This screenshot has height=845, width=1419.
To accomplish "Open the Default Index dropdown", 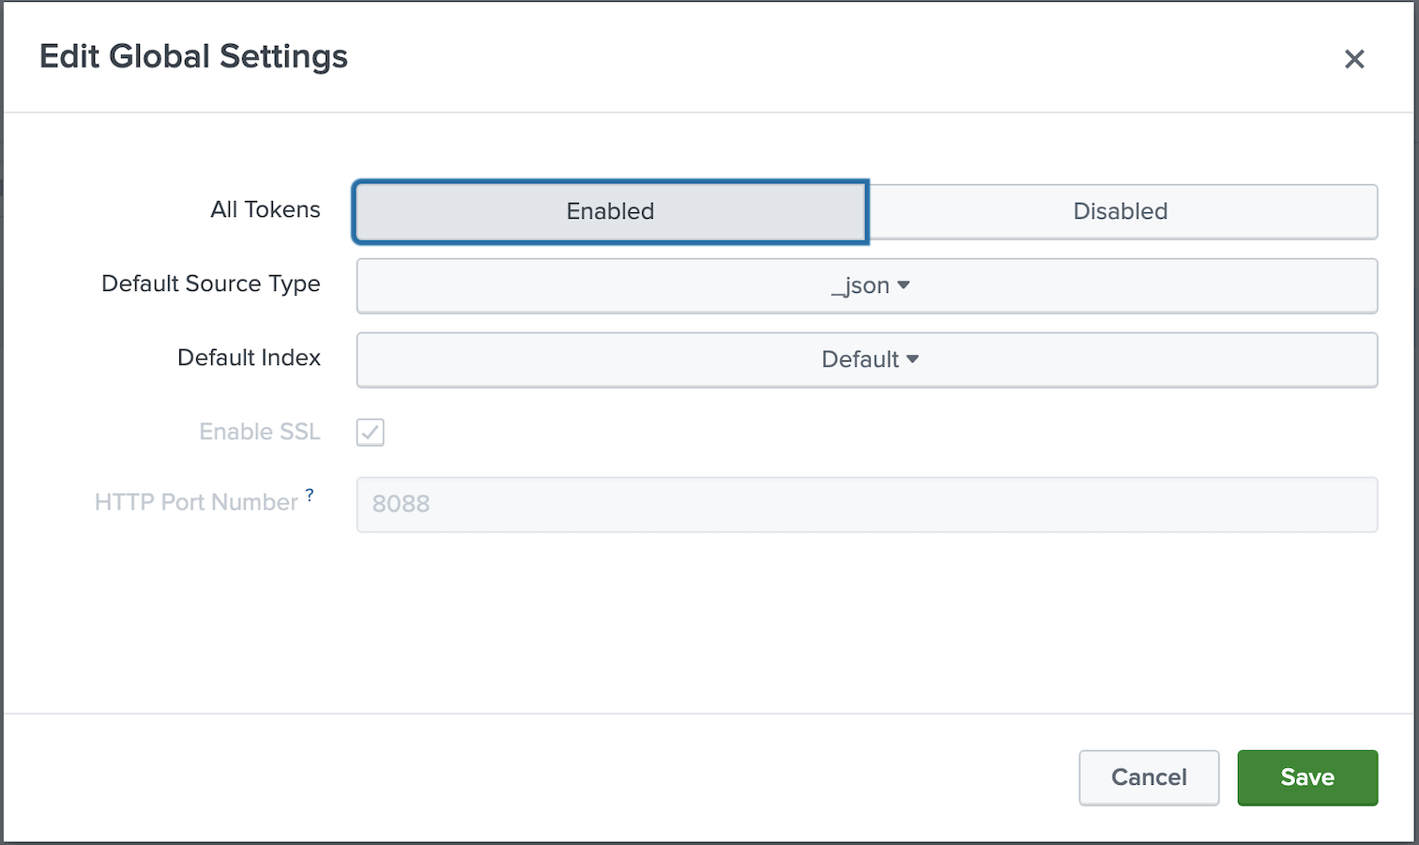I will (x=867, y=360).
